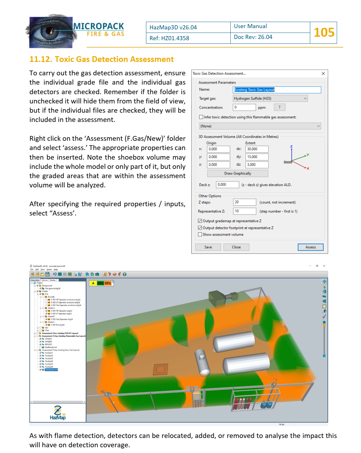Collapse the Grade A tree node
The height and width of the screenshot is (453, 361).
(41, 308)
